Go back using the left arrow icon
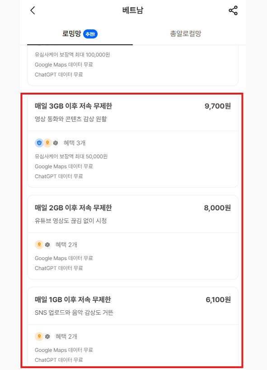 [33, 10]
